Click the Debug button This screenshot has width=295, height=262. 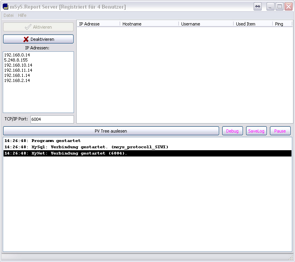click(232, 131)
